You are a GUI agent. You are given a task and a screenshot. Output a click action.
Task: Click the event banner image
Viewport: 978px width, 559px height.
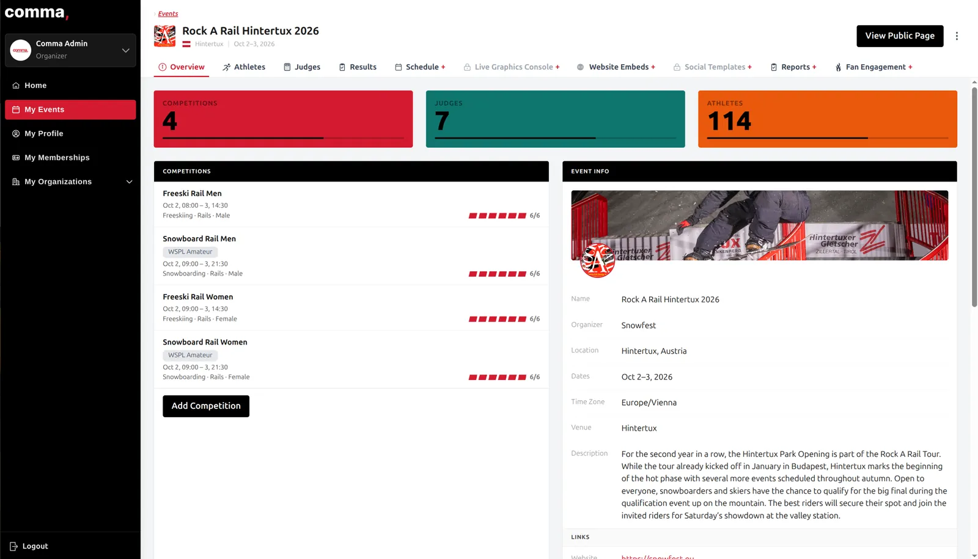pyautogui.click(x=759, y=225)
